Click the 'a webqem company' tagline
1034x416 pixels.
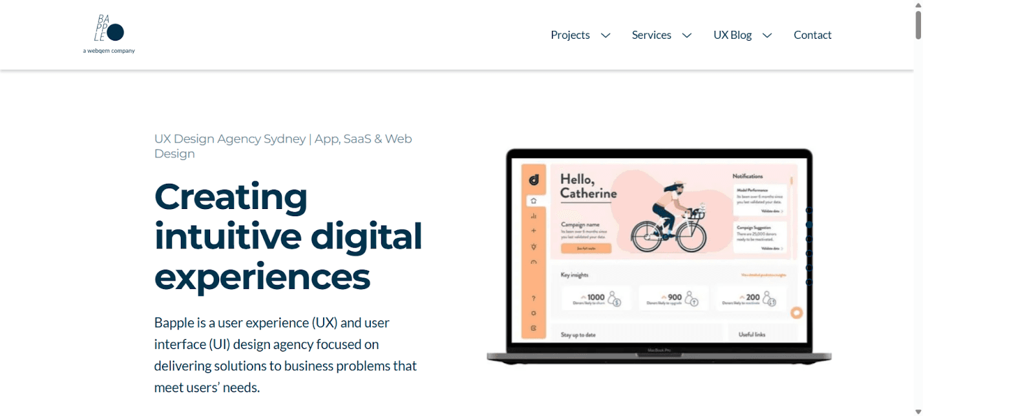[109, 51]
